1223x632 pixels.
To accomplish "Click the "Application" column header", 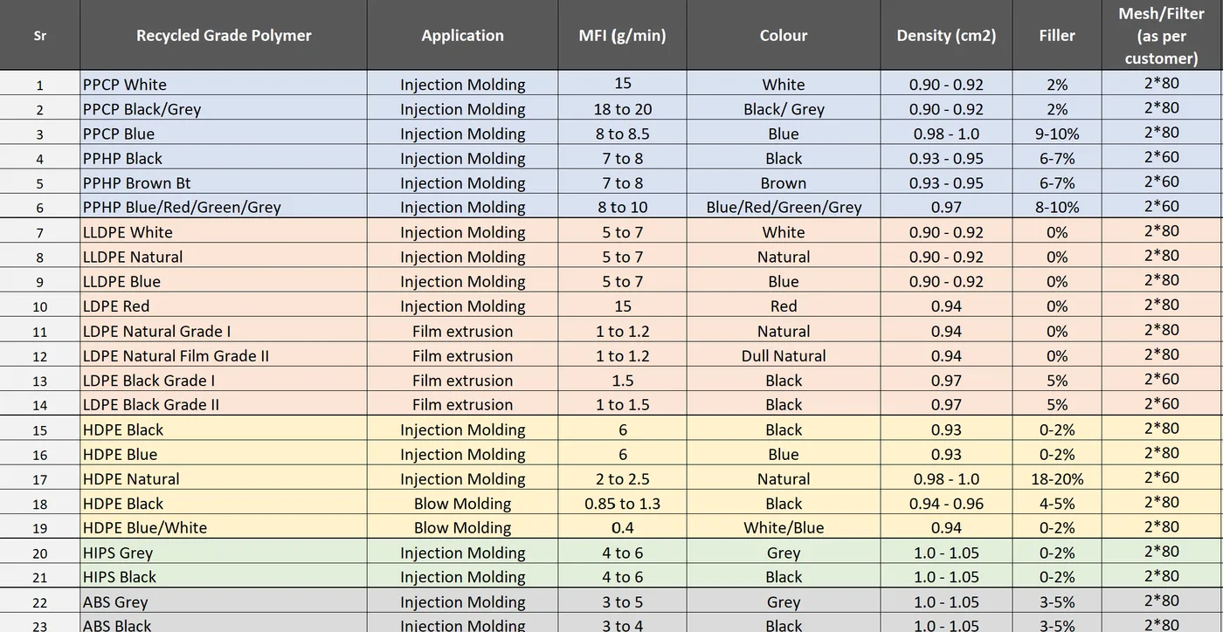I will coord(462,36).
